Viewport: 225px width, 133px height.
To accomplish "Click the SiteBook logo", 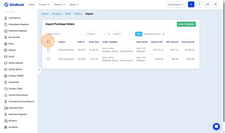I will click(x=14, y=4).
